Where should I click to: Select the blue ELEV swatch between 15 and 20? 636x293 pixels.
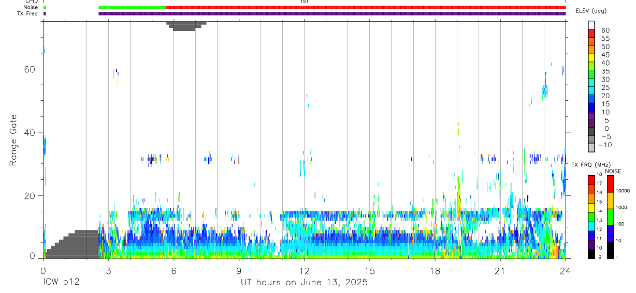(591, 98)
